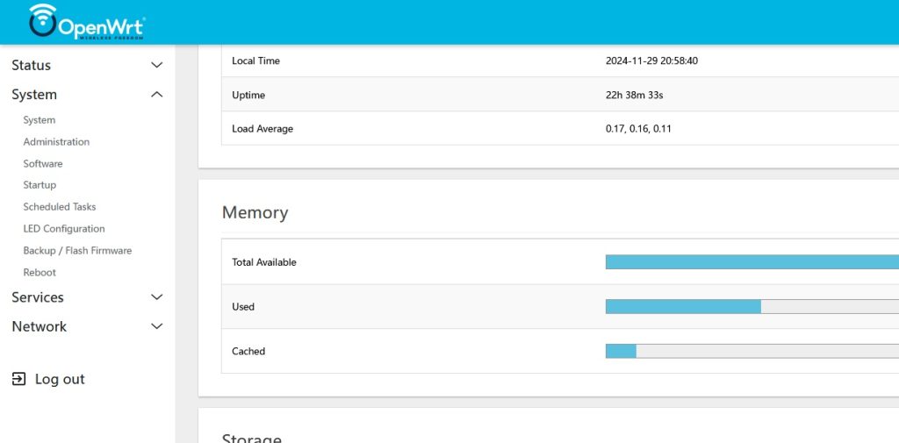Expand the Services menu chevron
Image resolution: width=899 pixels, height=443 pixels.
157,297
